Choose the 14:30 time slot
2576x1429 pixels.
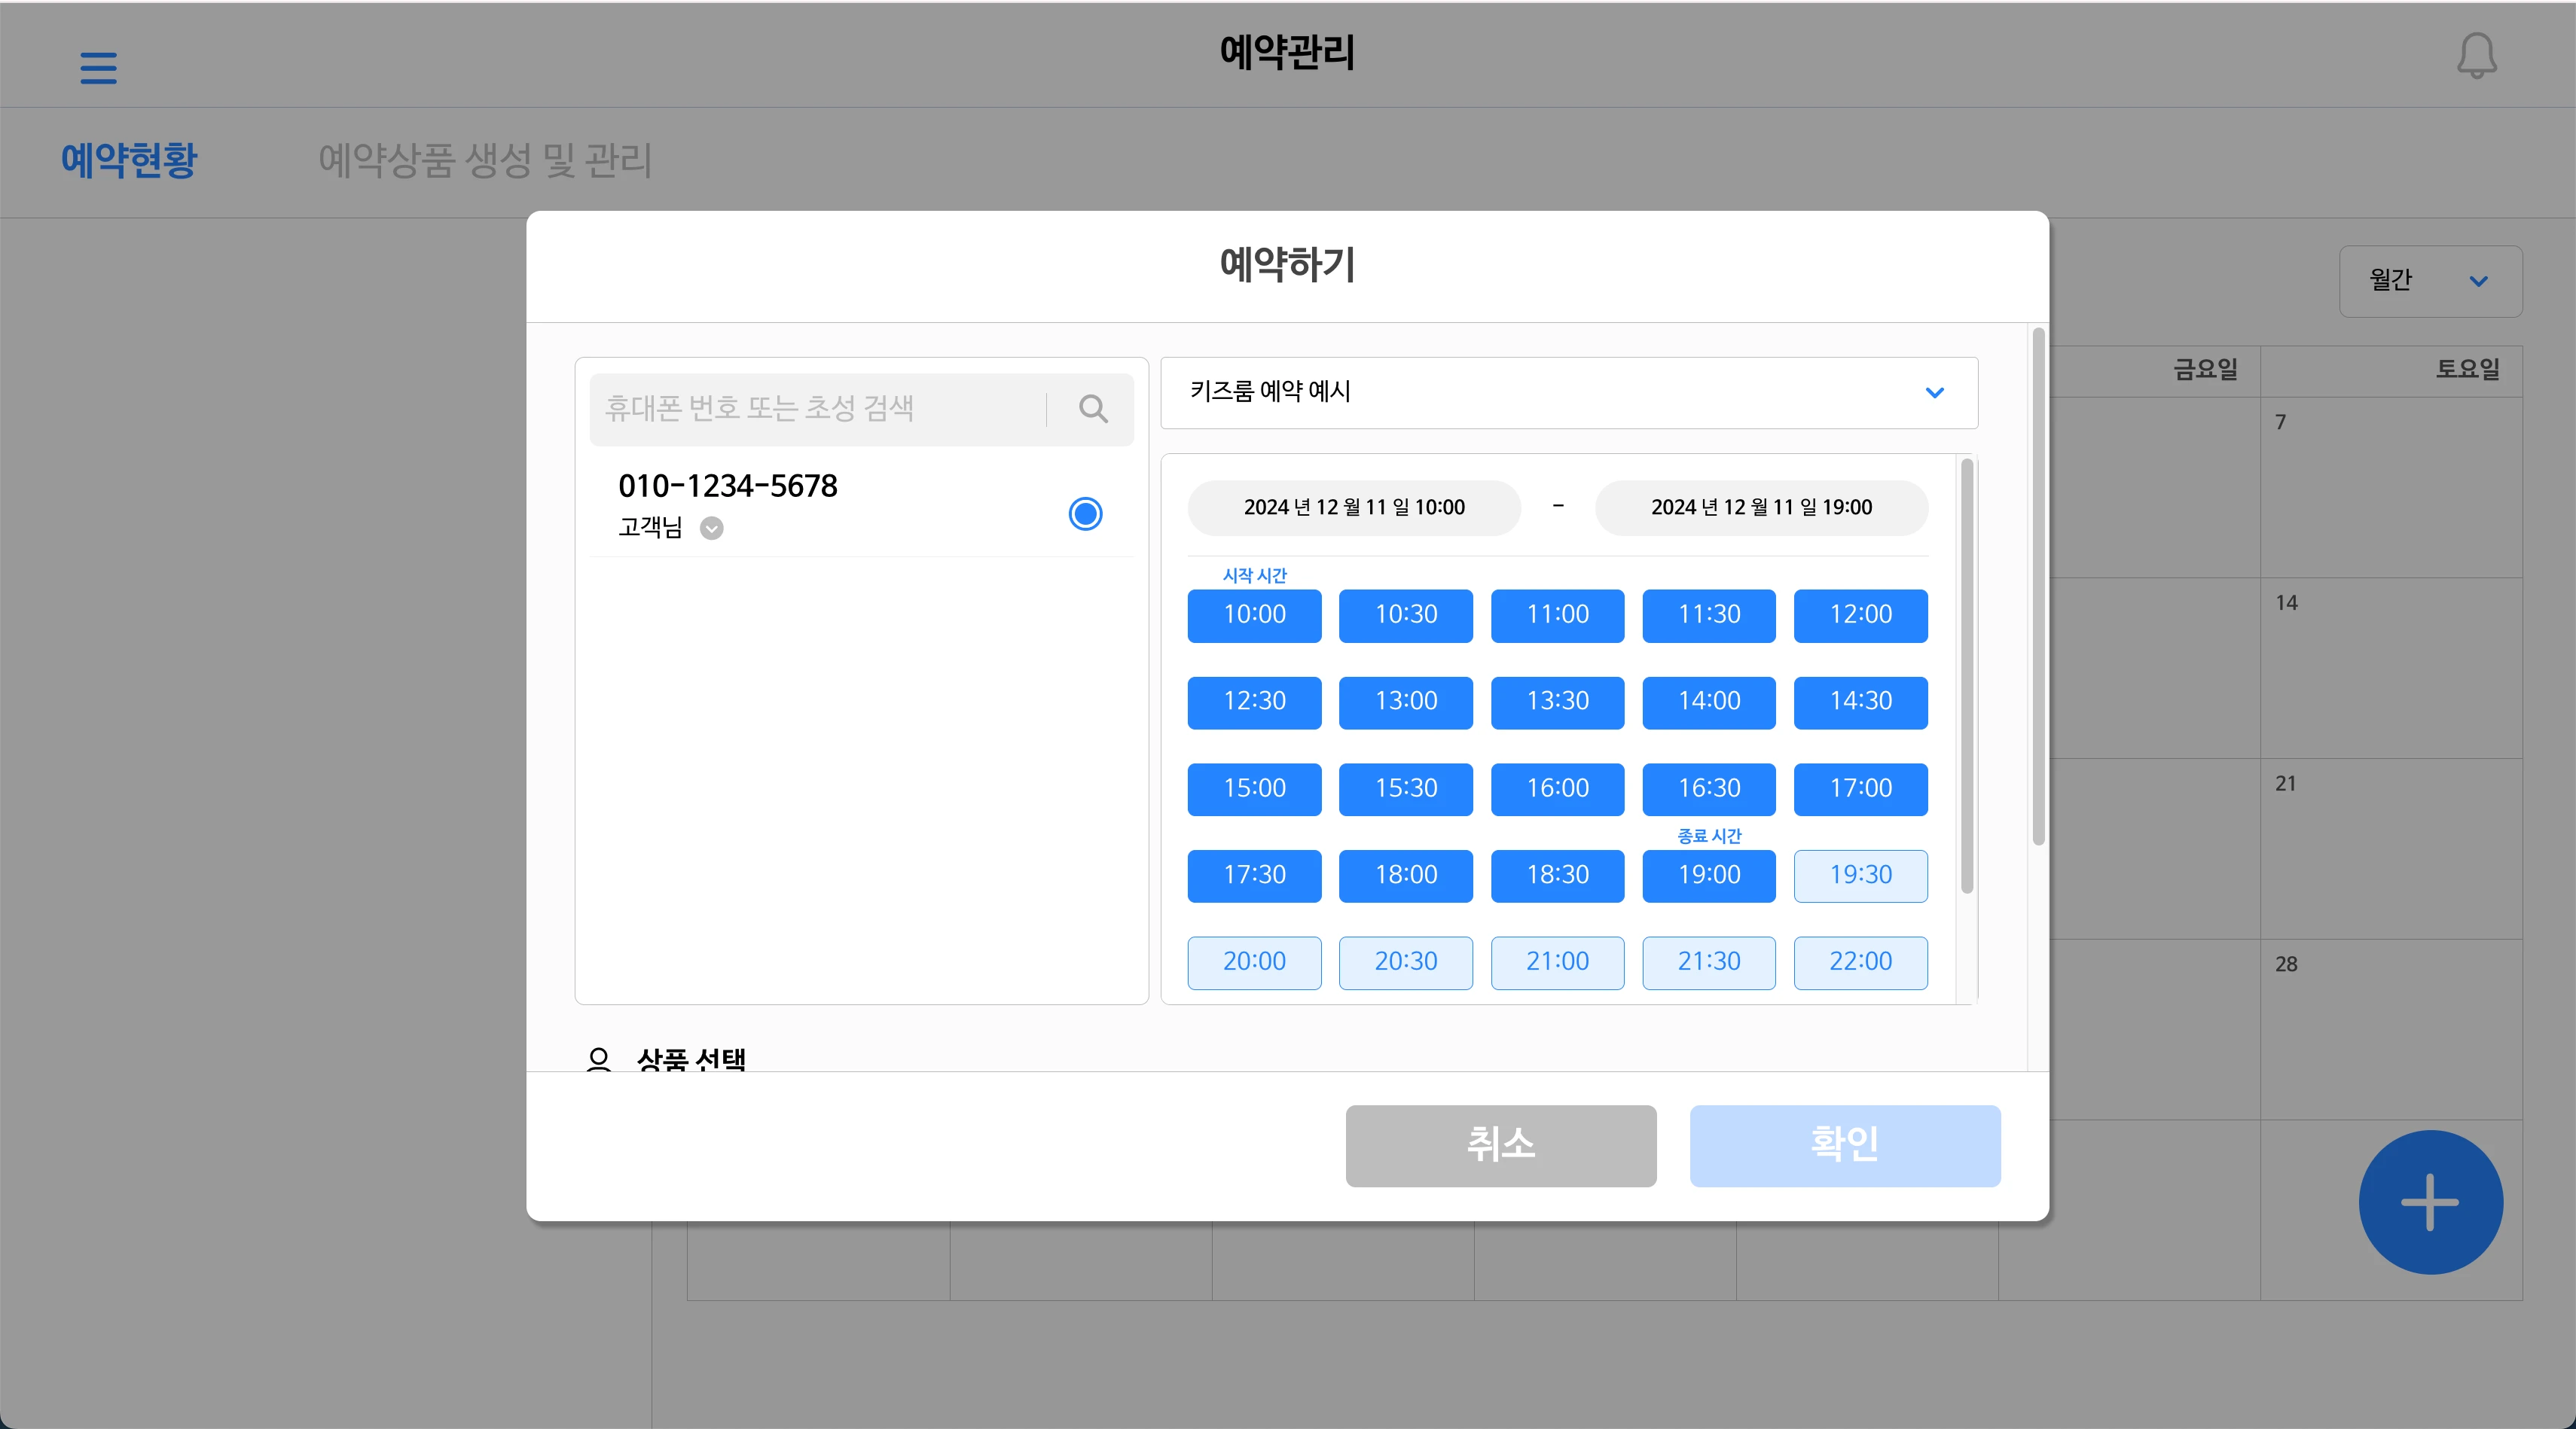click(x=1860, y=702)
